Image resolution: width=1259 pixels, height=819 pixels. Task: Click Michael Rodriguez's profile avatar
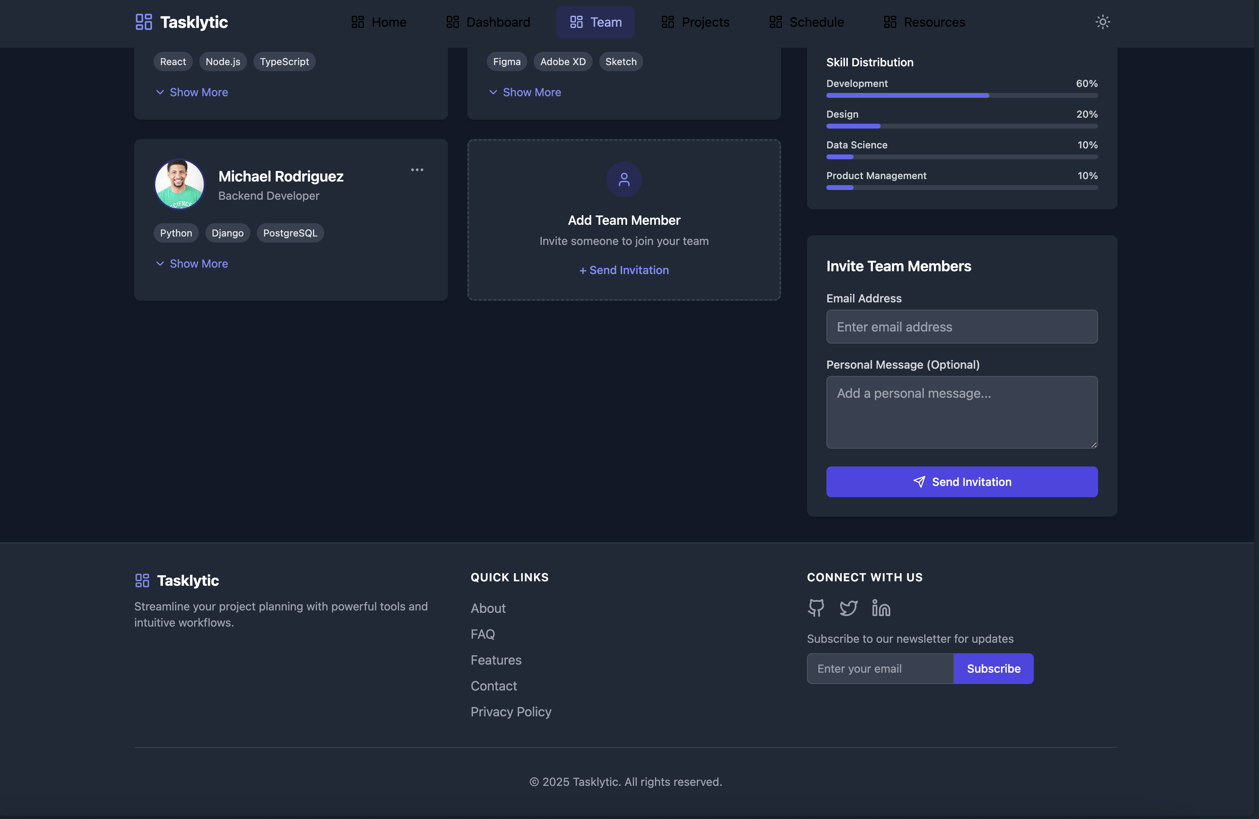pos(180,184)
